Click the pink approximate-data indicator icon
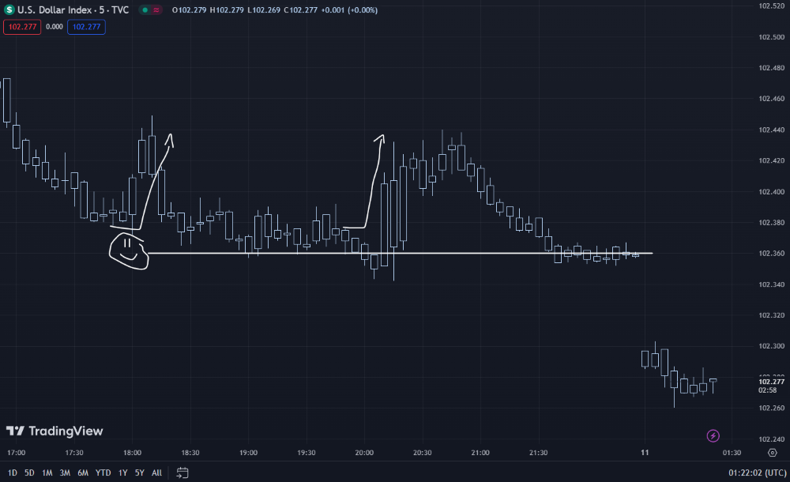 pos(156,10)
